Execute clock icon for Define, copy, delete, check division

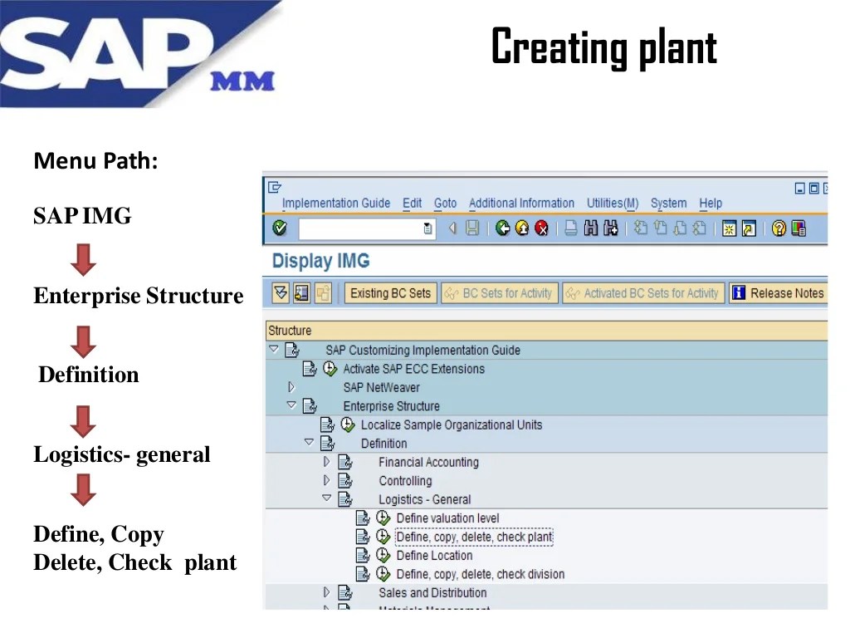tap(383, 573)
